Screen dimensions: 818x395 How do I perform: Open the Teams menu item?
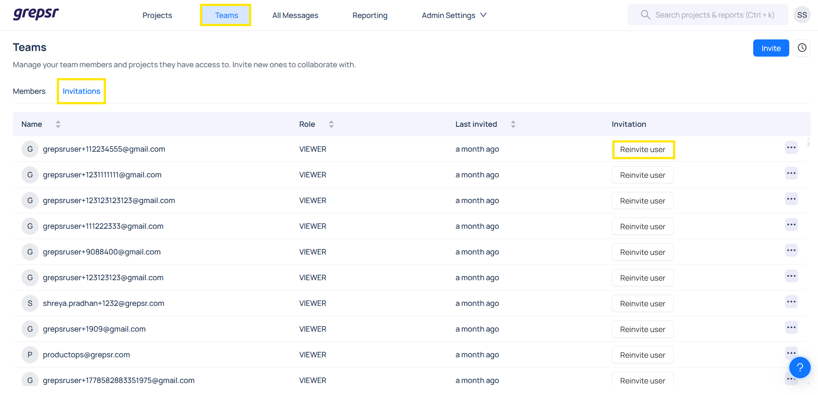(x=226, y=15)
